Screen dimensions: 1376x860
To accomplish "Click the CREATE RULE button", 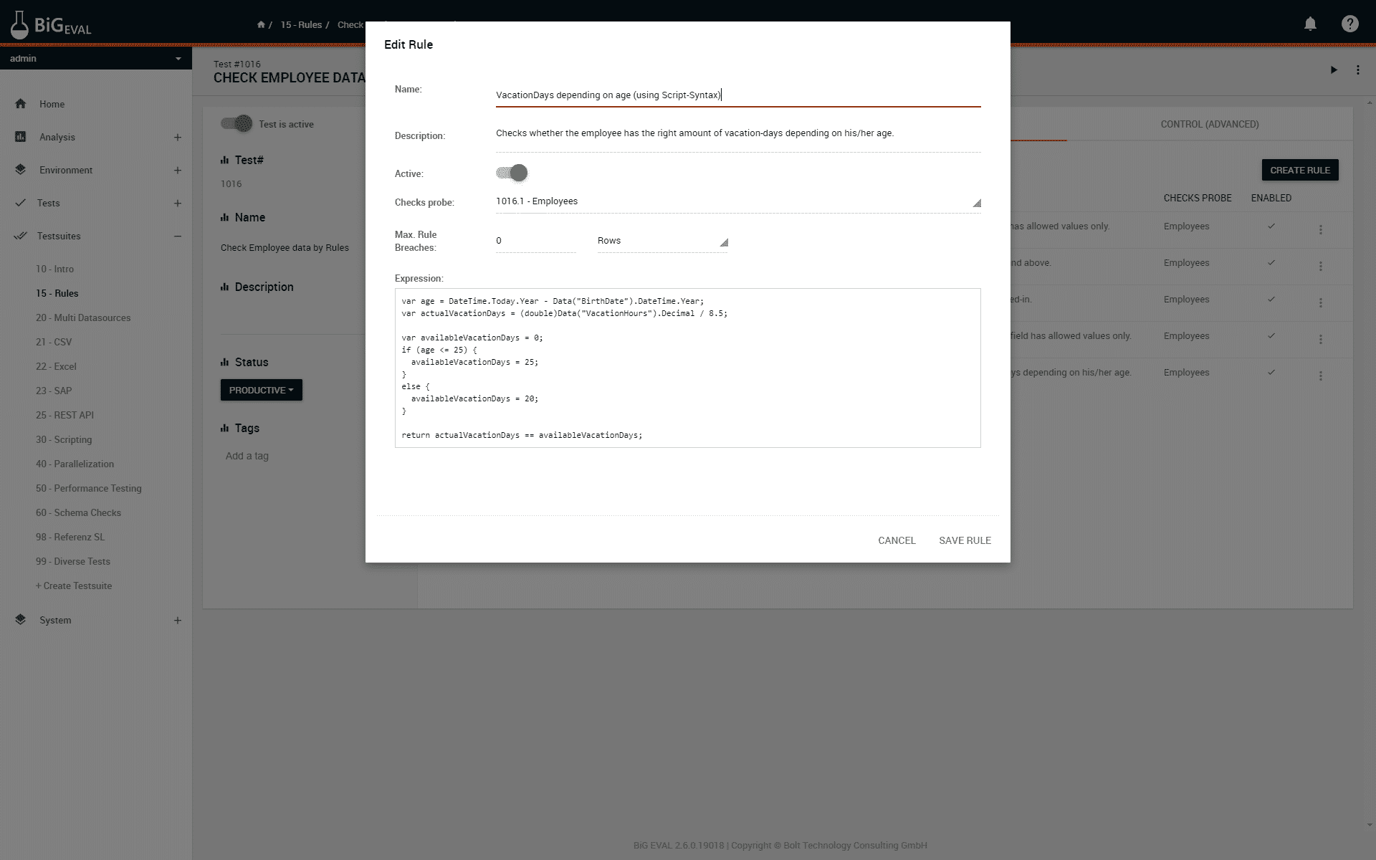I will [x=1300, y=170].
